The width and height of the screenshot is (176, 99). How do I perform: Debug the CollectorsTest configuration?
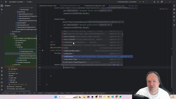pyautogui.click(x=143, y=2)
